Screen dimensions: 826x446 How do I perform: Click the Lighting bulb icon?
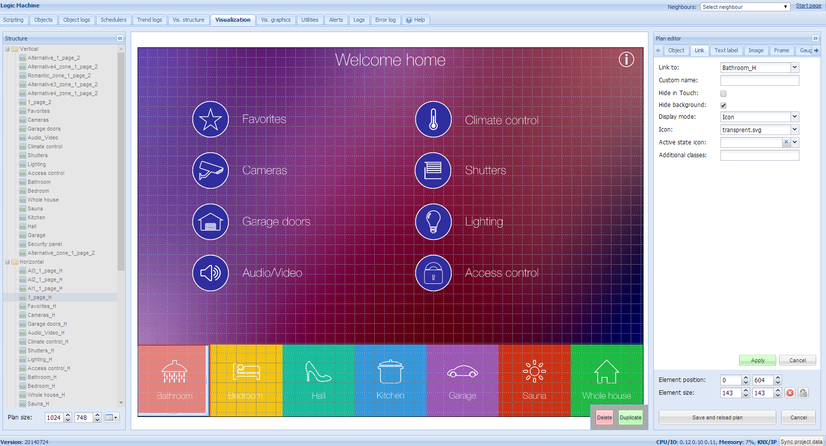[x=433, y=222]
